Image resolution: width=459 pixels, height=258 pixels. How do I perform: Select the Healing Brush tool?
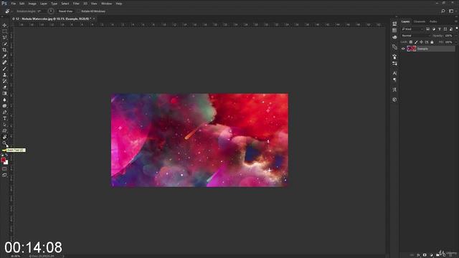[4, 62]
